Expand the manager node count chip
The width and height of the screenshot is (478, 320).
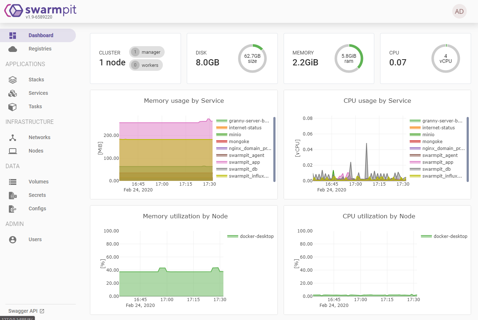[x=147, y=52]
